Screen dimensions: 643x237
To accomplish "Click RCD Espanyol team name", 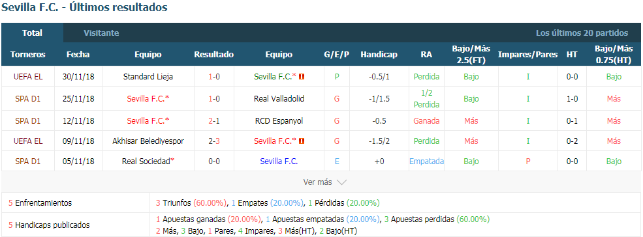I will 279,121.
